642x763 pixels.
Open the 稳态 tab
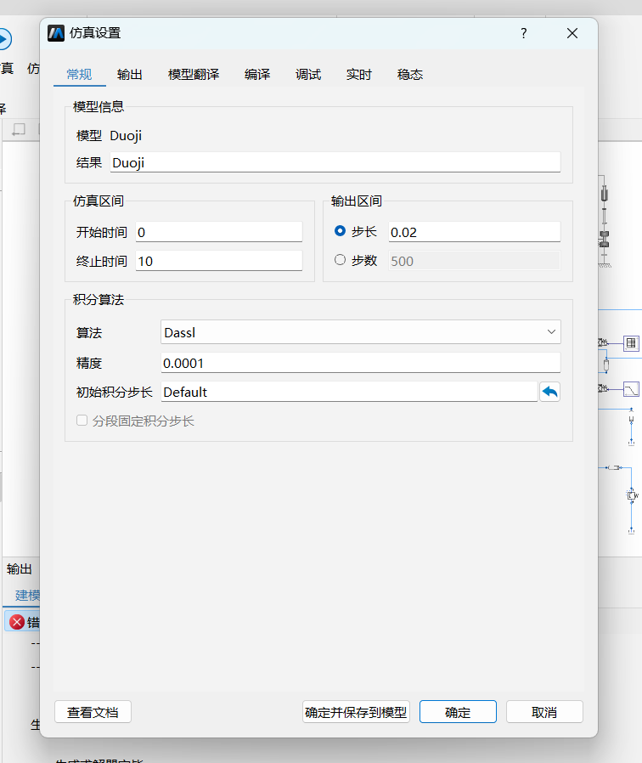coord(410,75)
